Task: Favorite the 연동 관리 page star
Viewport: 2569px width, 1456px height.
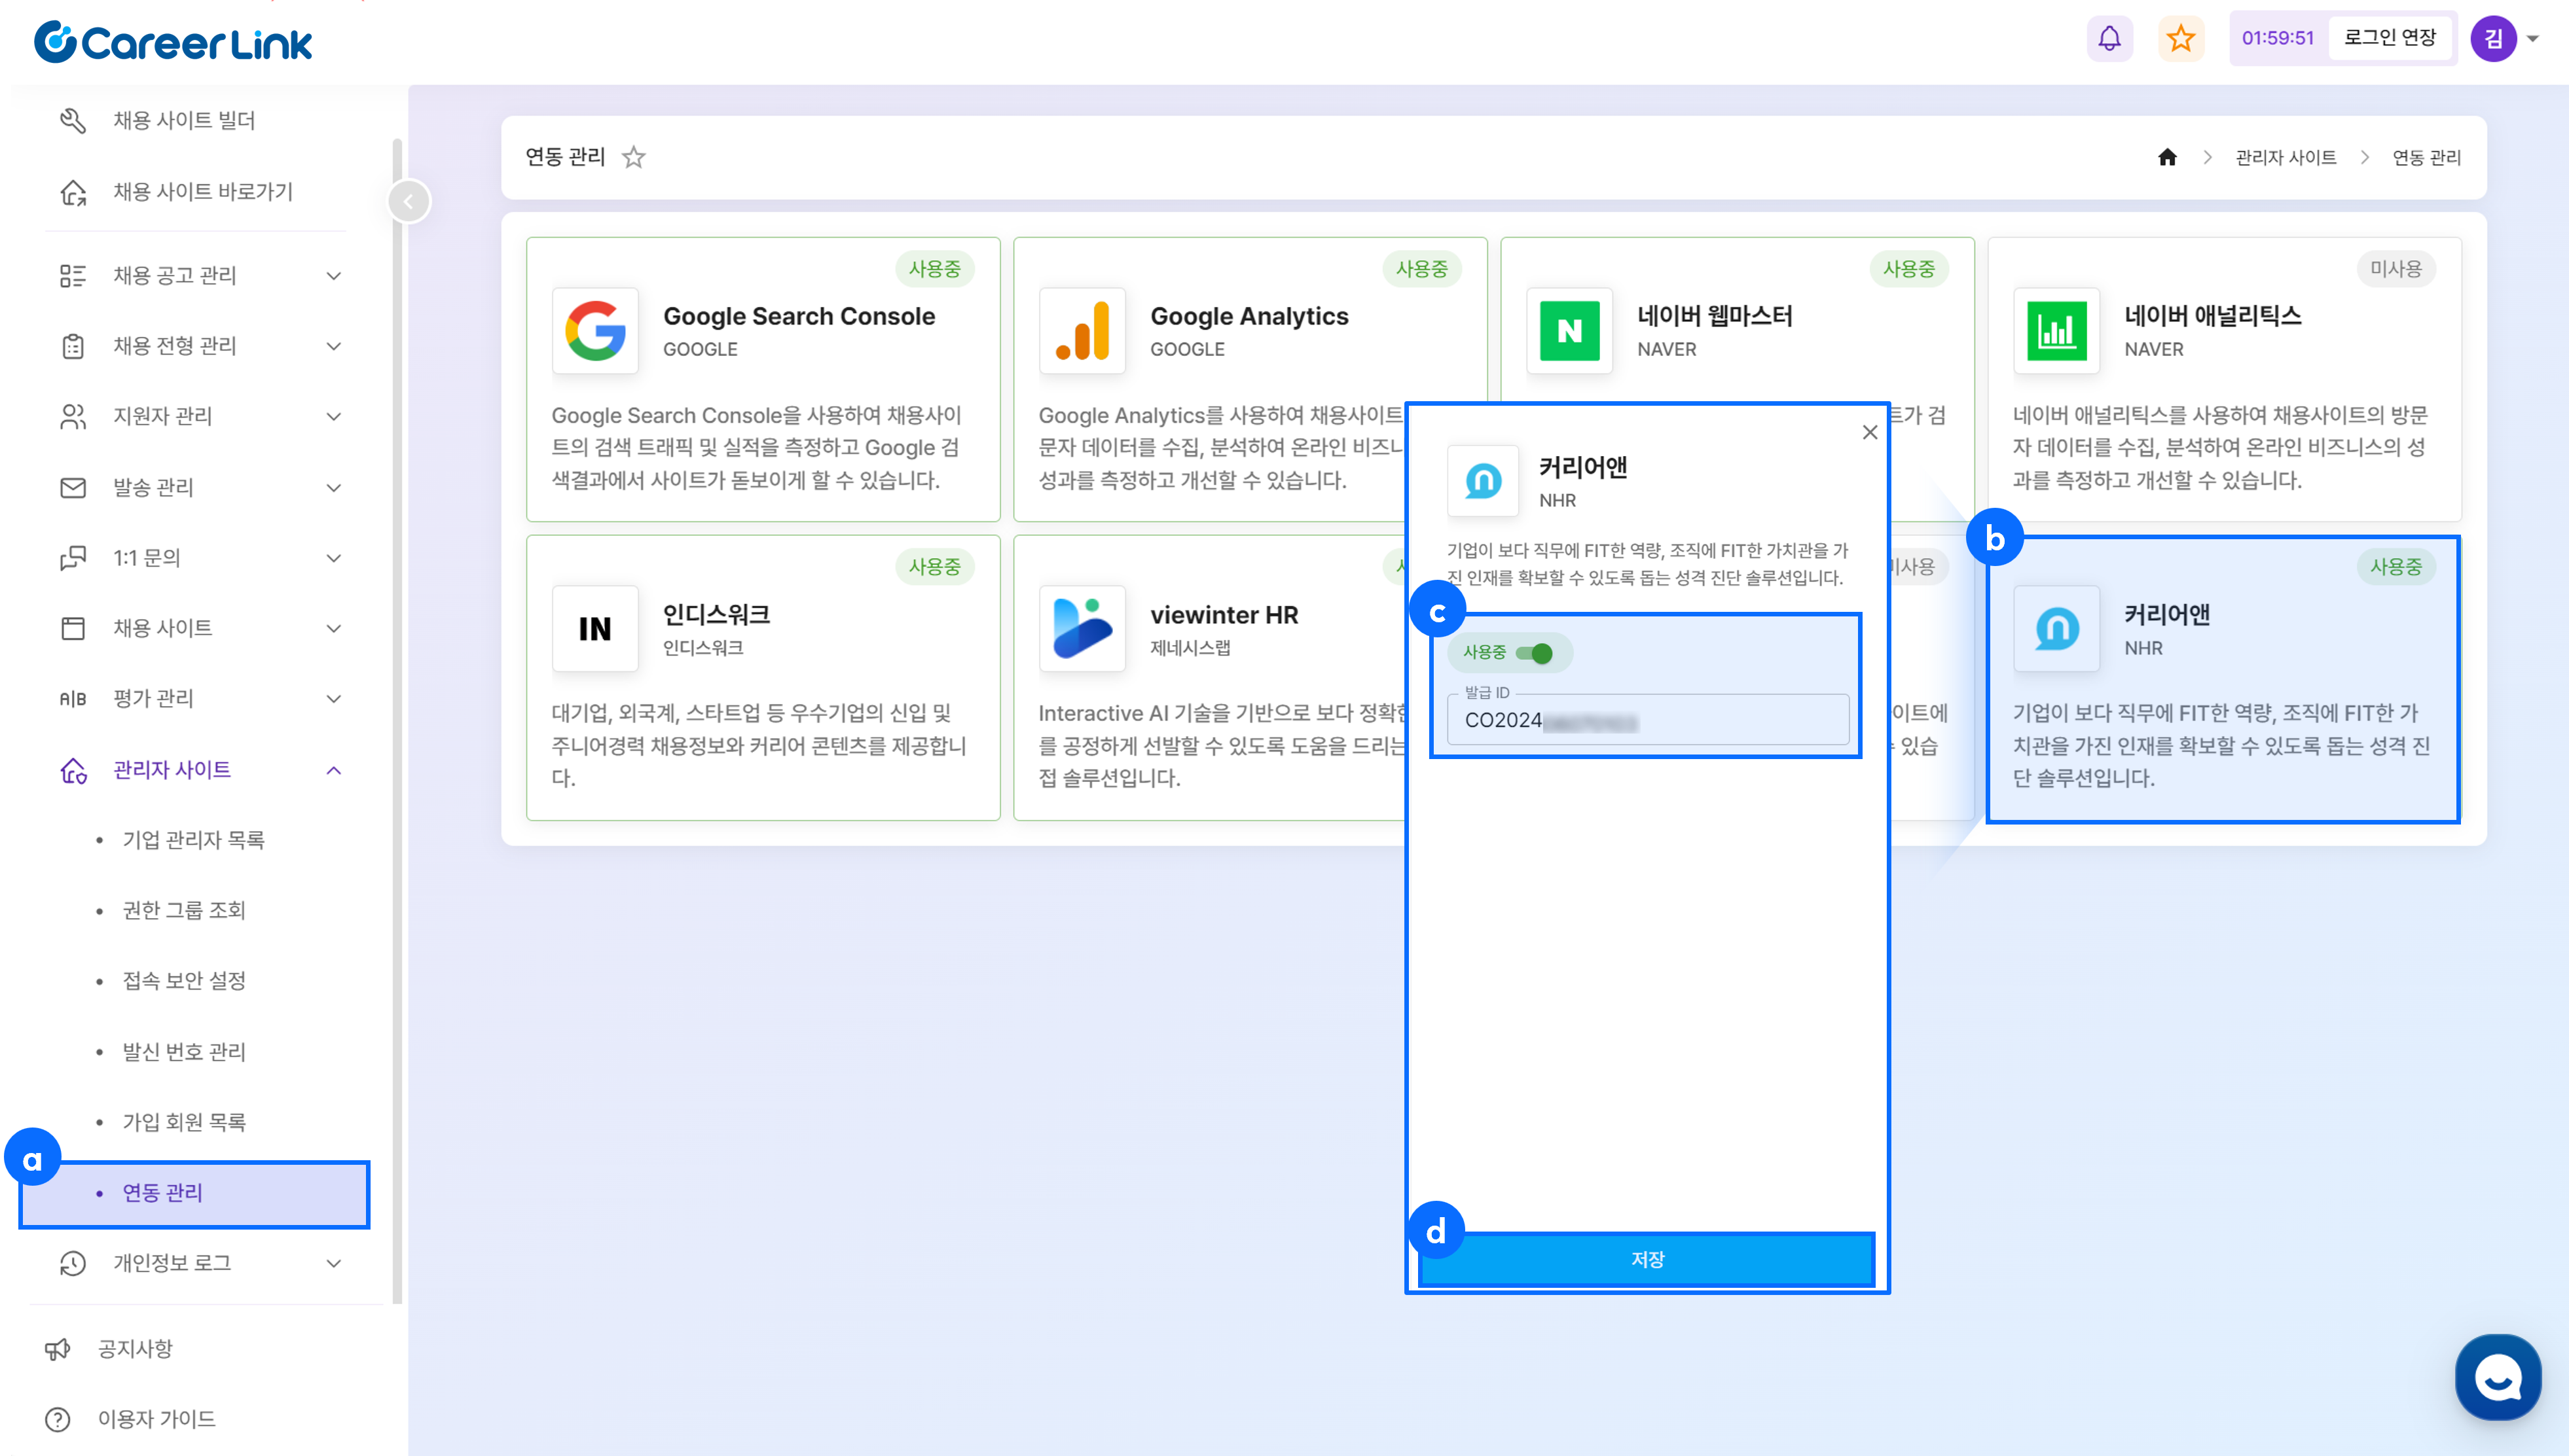Action: coord(633,157)
